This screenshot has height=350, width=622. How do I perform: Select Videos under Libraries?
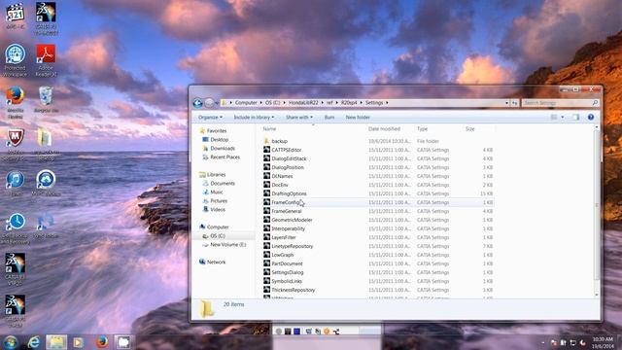pos(218,209)
